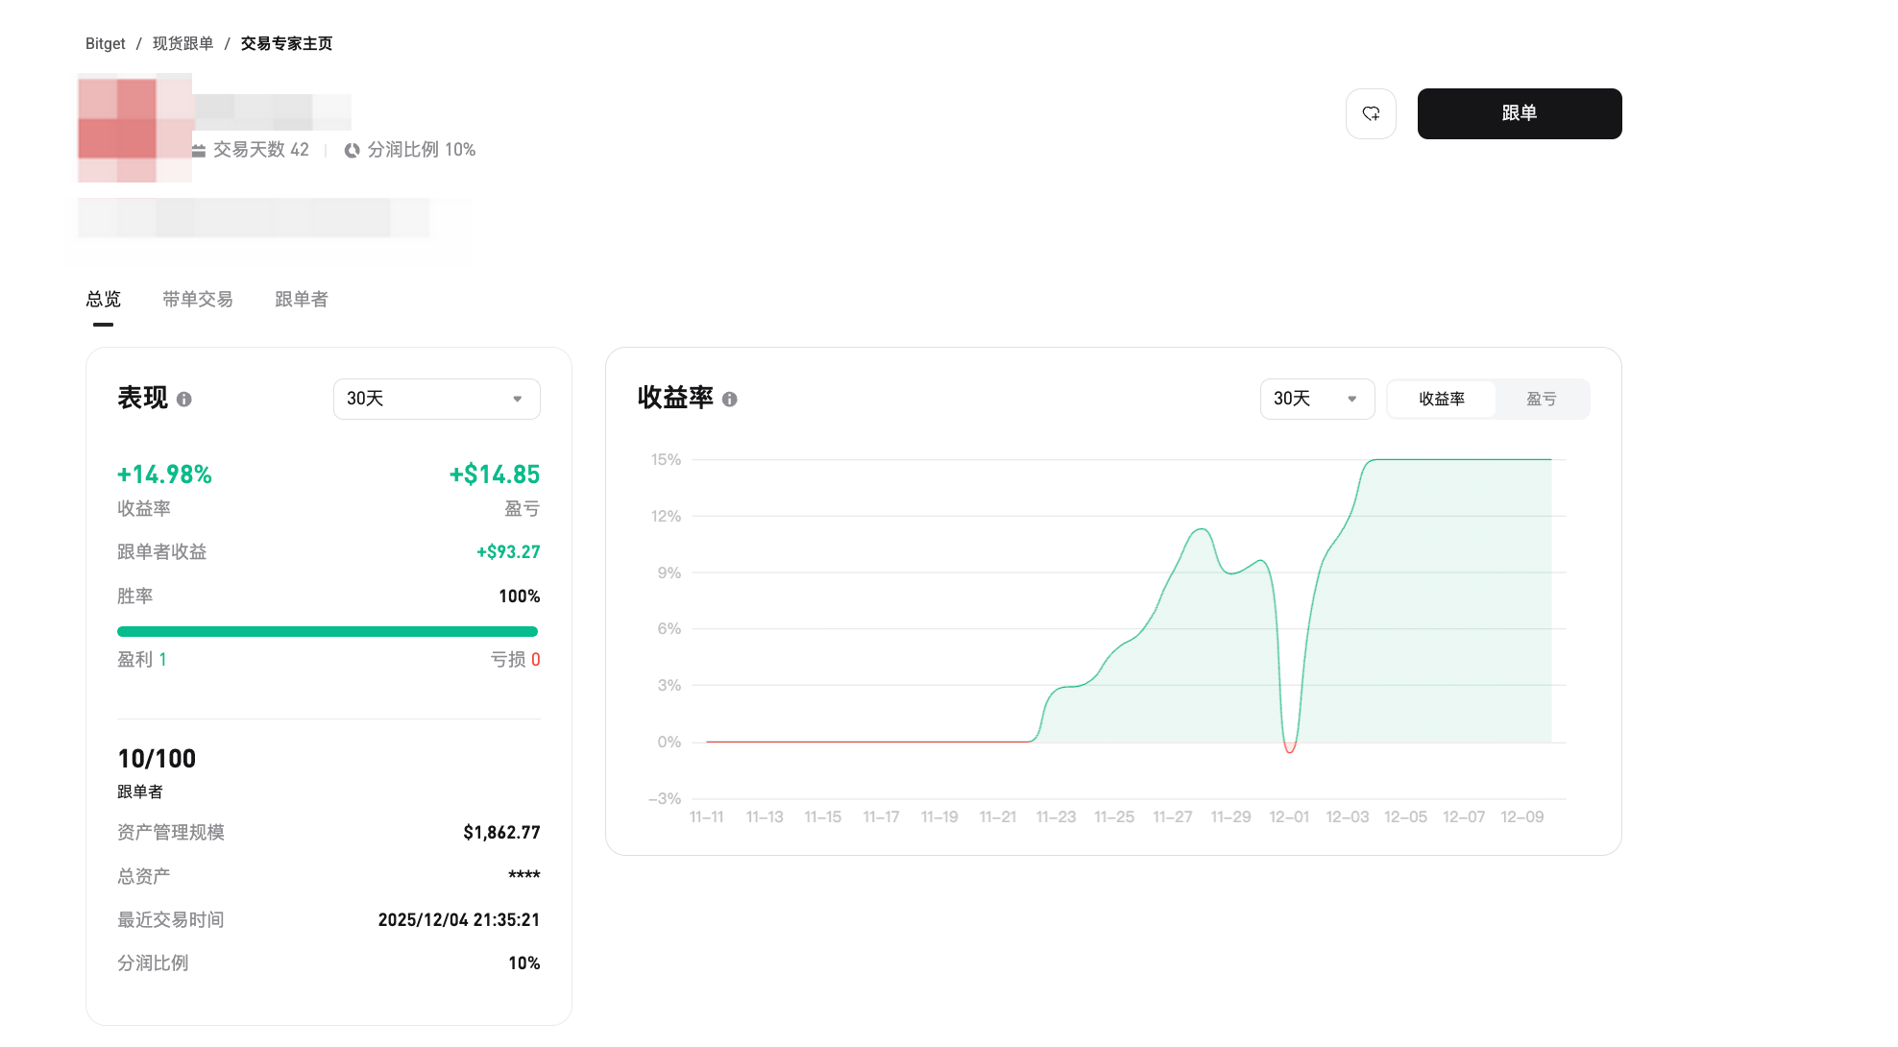The height and width of the screenshot is (1047, 1898).
Task: Click the black 跟单 button
Action: pyautogui.click(x=1519, y=113)
